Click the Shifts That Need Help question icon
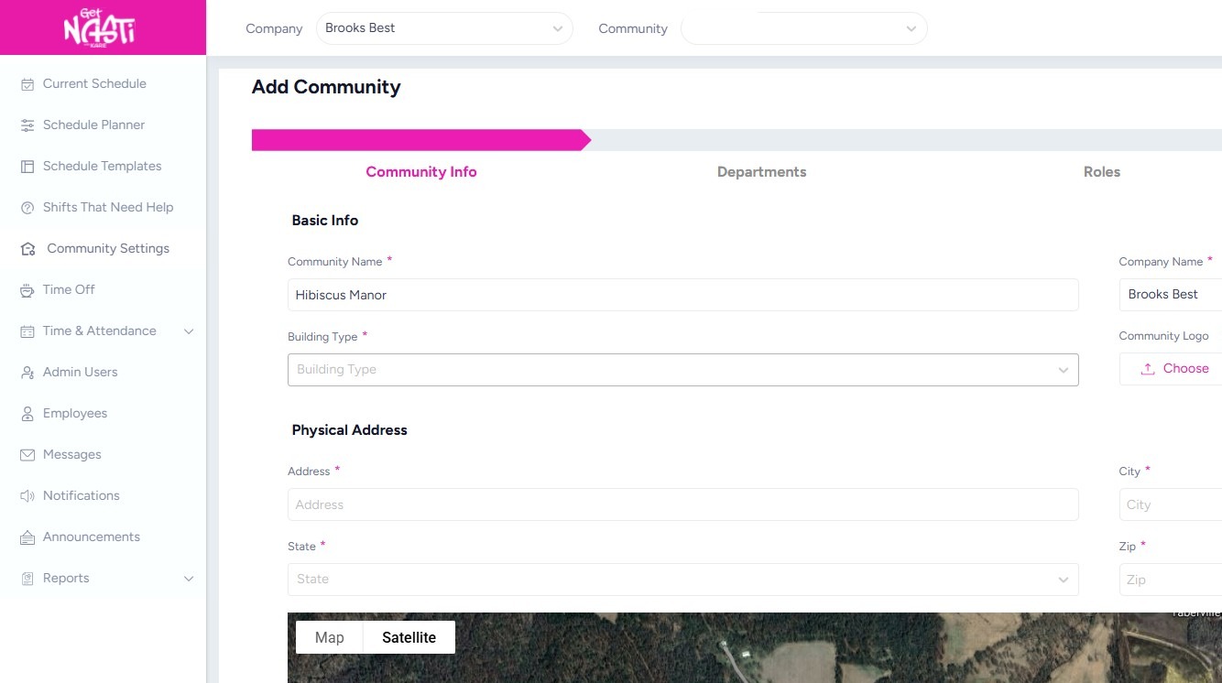Screen dimensions: 1222x683 pyautogui.click(x=27, y=208)
